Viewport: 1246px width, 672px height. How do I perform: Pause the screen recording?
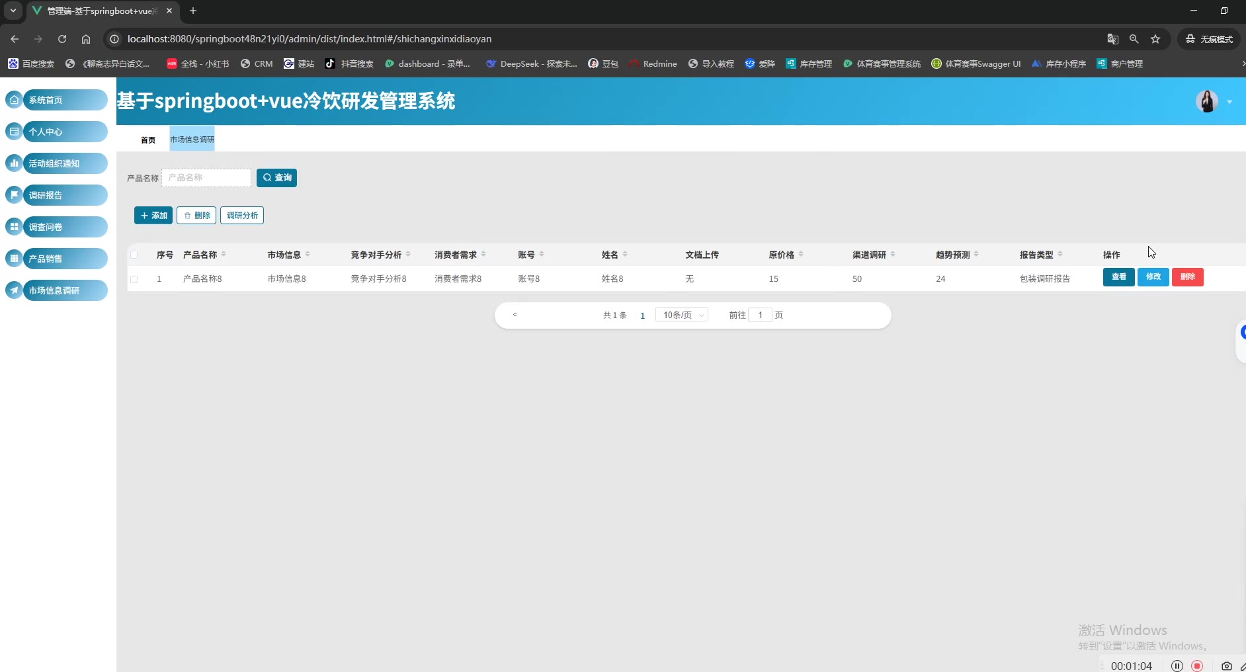[x=1177, y=666]
